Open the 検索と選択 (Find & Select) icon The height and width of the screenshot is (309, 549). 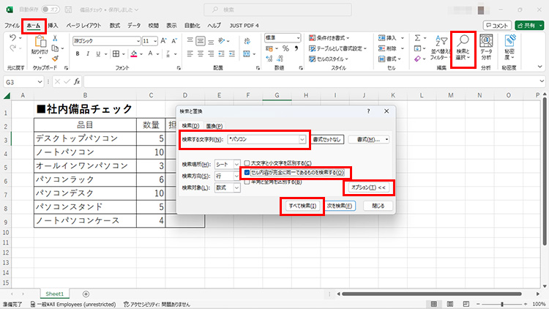pyautogui.click(x=462, y=48)
